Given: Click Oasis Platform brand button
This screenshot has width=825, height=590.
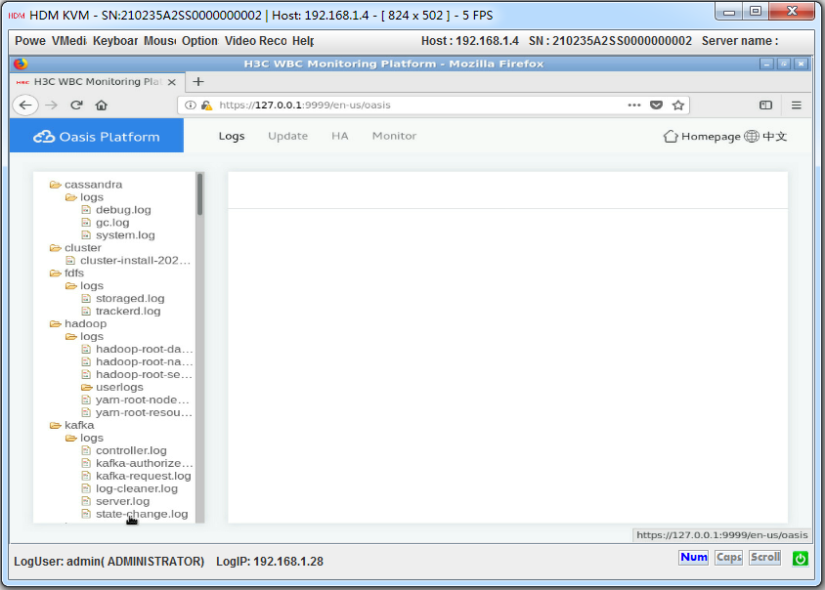Looking at the screenshot, I should pyautogui.click(x=97, y=136).
